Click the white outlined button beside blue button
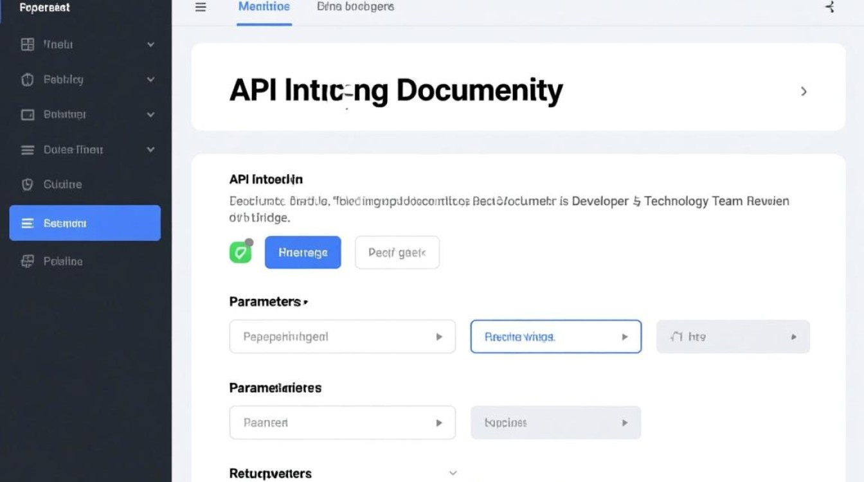 (397, 253)
